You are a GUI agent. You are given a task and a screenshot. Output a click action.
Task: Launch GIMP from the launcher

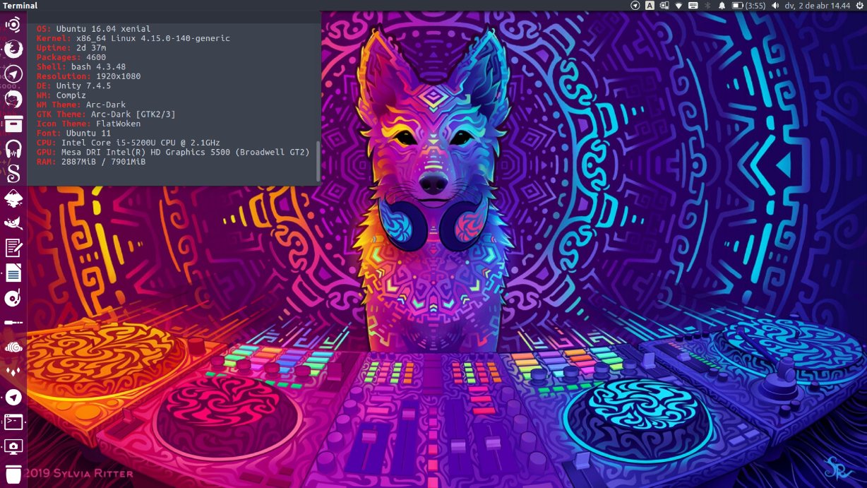point(13,223)
